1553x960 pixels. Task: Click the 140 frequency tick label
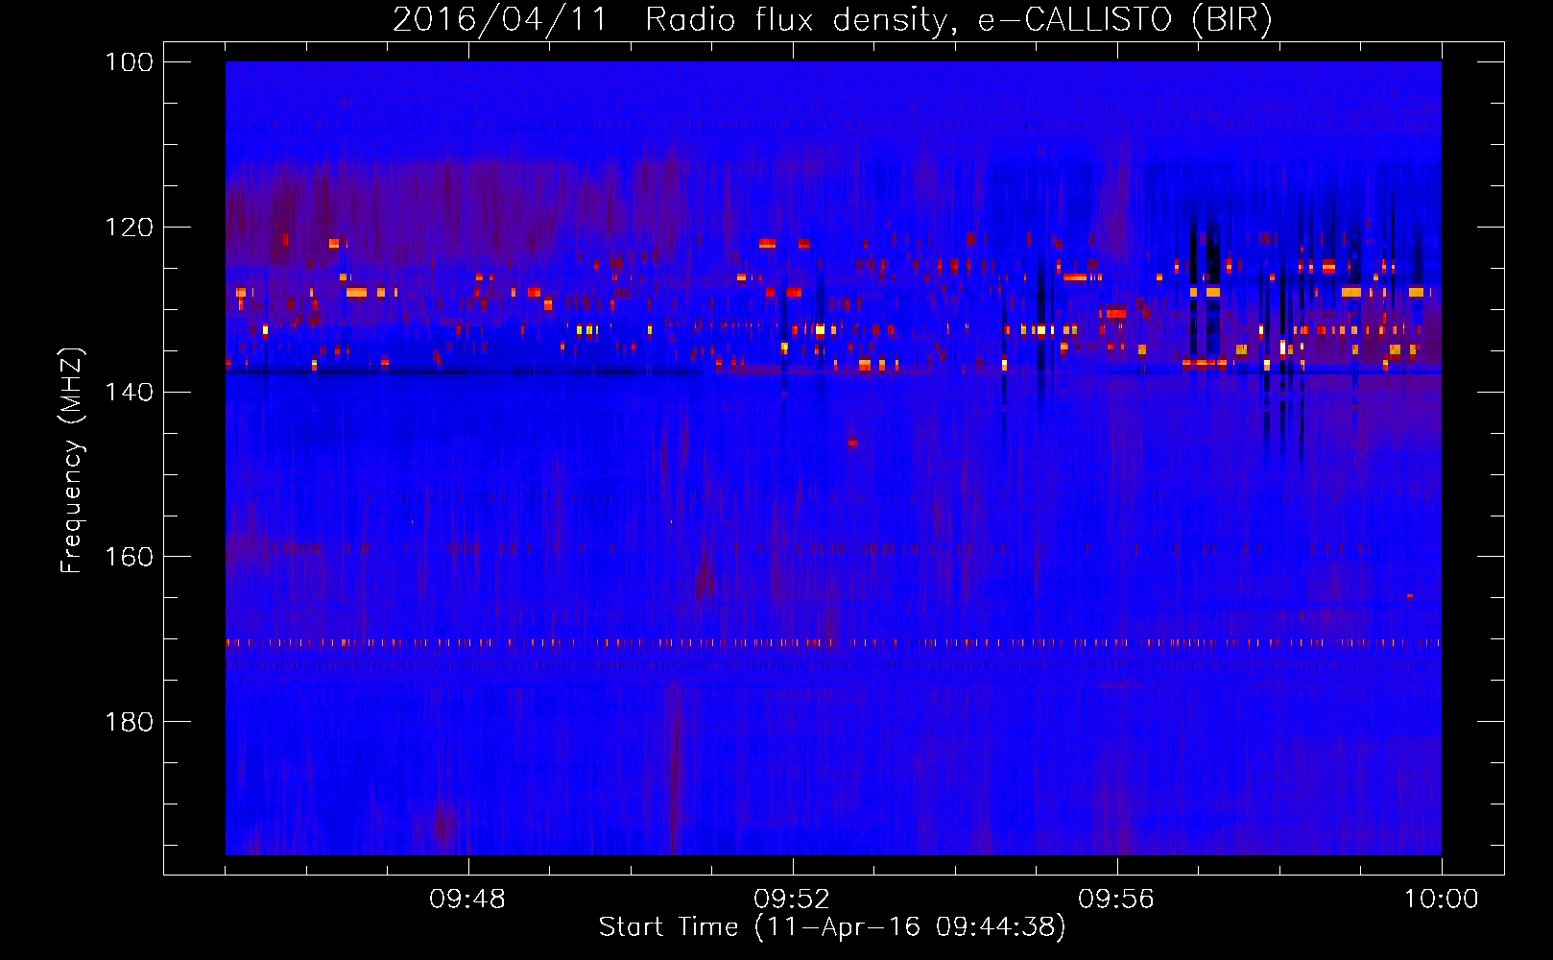pos(130,392)
